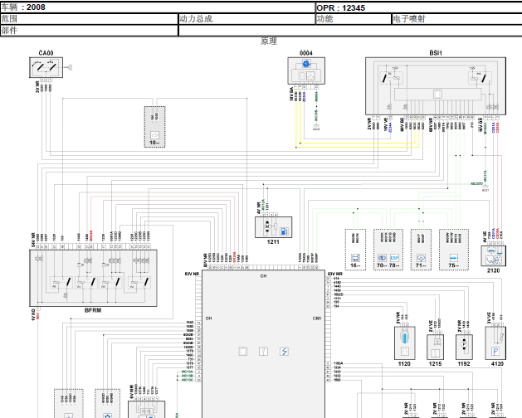Select the airbag icon in module 71--
The image size is (522, 418).
pyautogui.click(x=421, y=258)
